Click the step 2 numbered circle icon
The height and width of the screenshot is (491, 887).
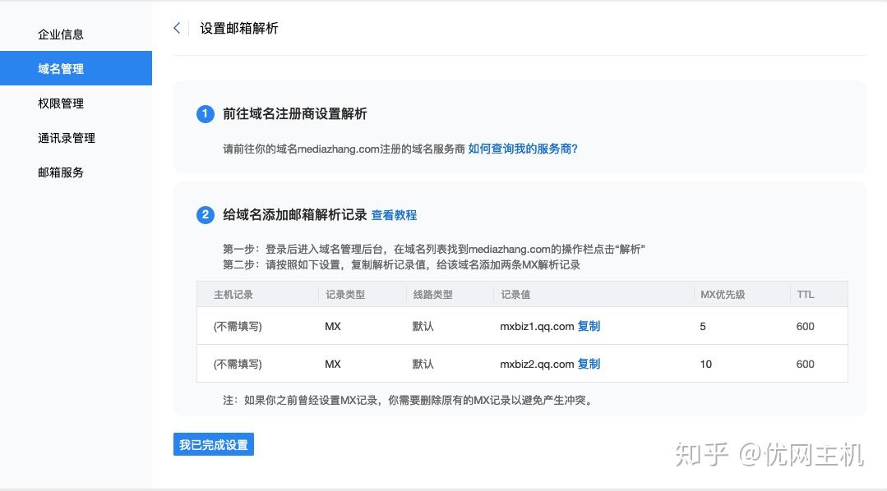click(205, 215)
